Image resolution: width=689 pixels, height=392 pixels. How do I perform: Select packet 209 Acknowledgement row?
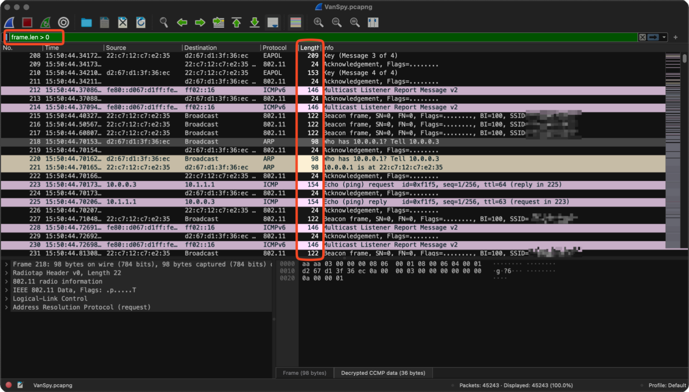click(x=333, y=64)
